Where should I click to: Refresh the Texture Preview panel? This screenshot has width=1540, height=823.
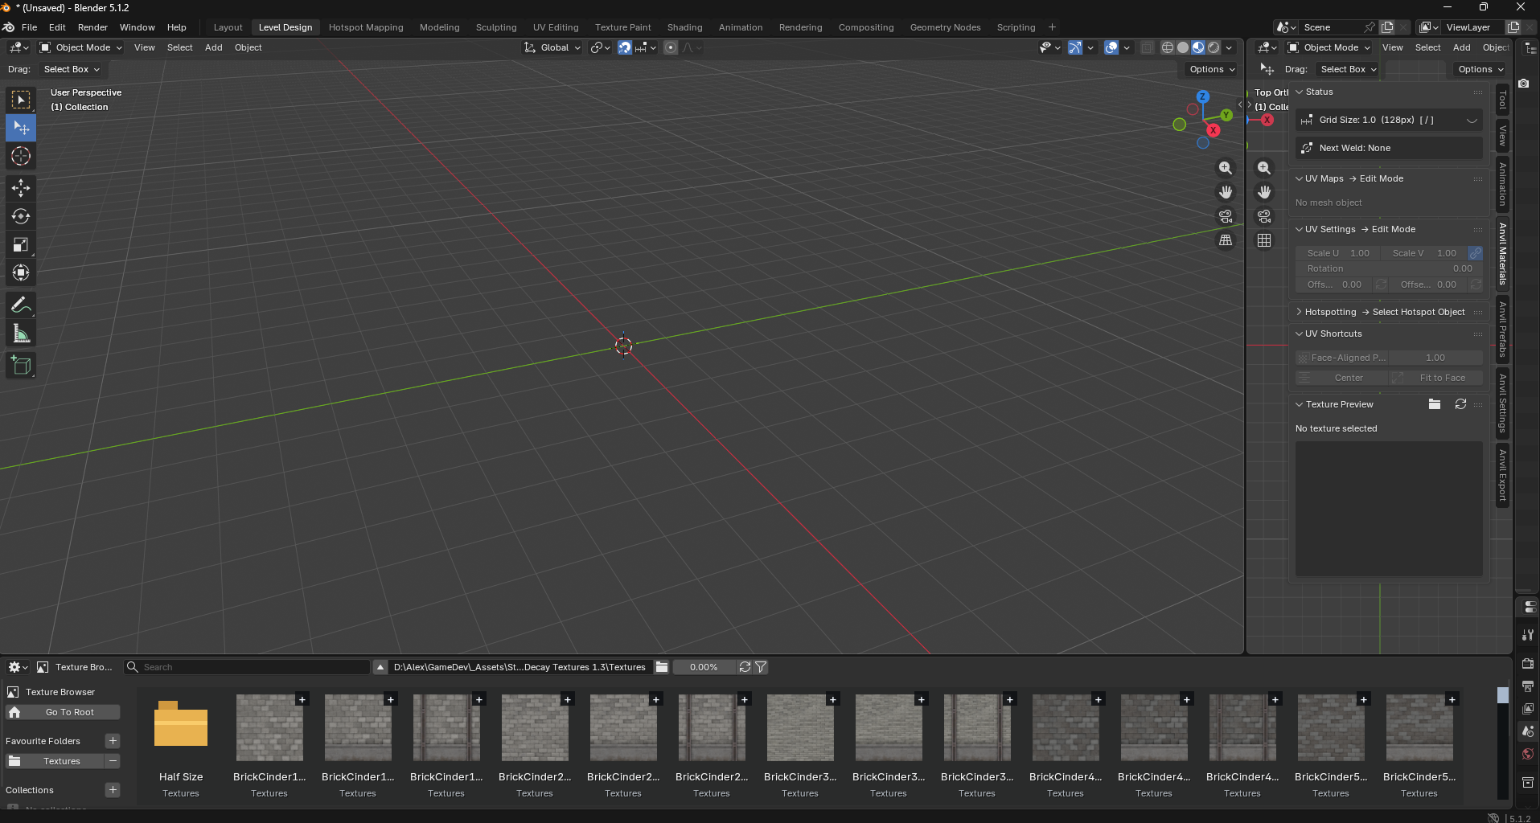(x=1460, y=404)
